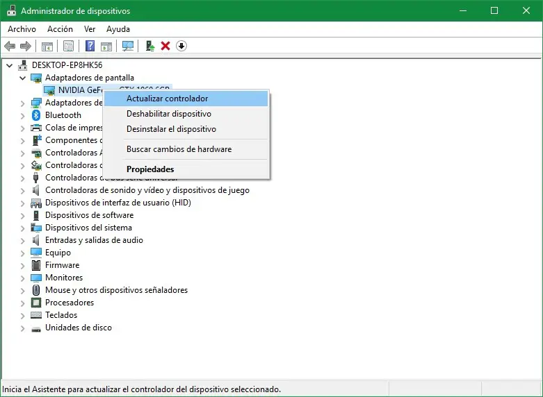Click the Update driver toolbar icon
Viewport: 543px width, 397px height.
[x=149, y=46]
